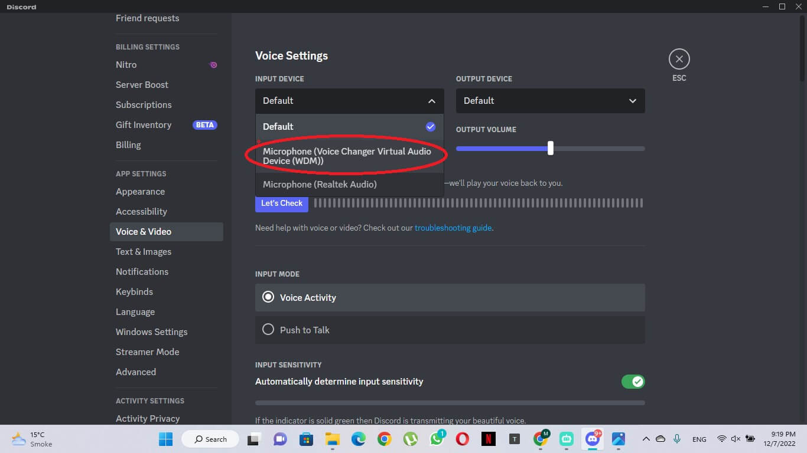This screenshot has height=453, width=807.
Task: Choose Microphone (Voice Changer Virtual Audio Device)
Action: (x=349, y=156)
